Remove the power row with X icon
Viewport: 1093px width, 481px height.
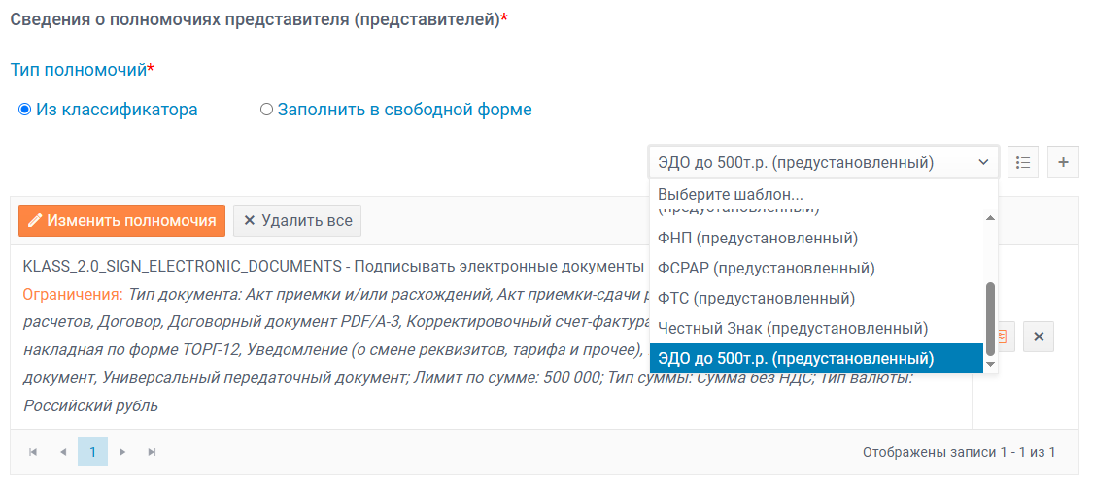coord(1038,337)
